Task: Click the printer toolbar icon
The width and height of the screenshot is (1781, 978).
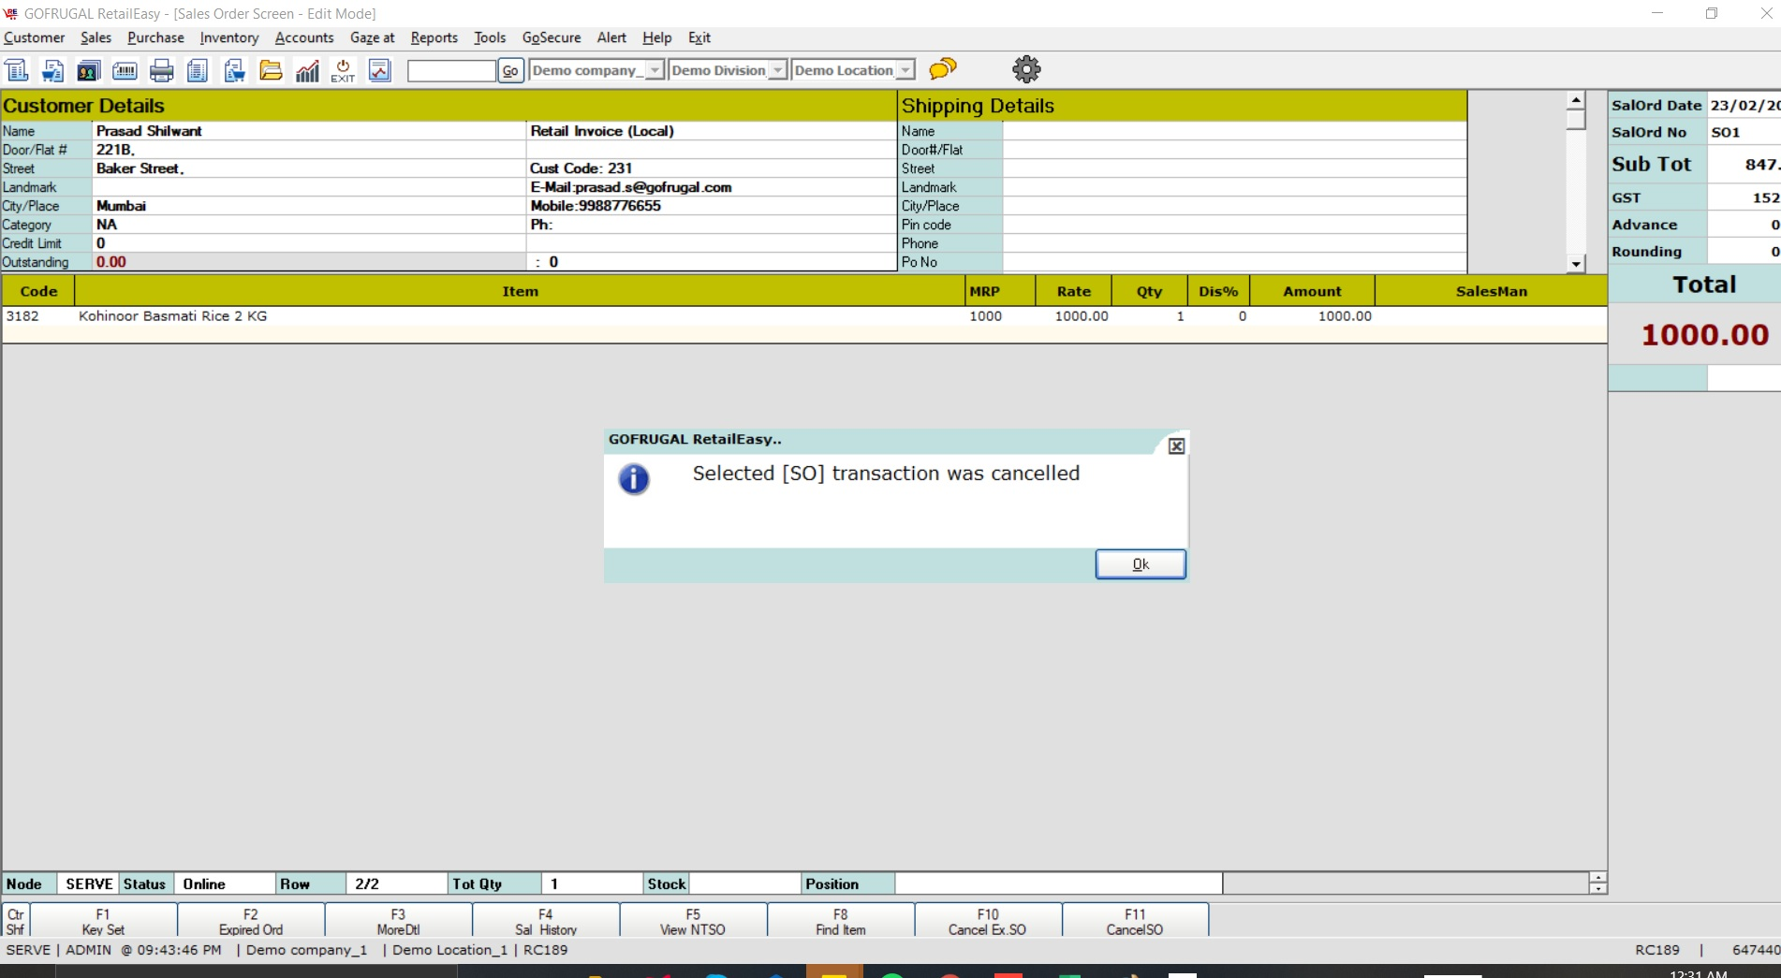Action: point(162,70)
